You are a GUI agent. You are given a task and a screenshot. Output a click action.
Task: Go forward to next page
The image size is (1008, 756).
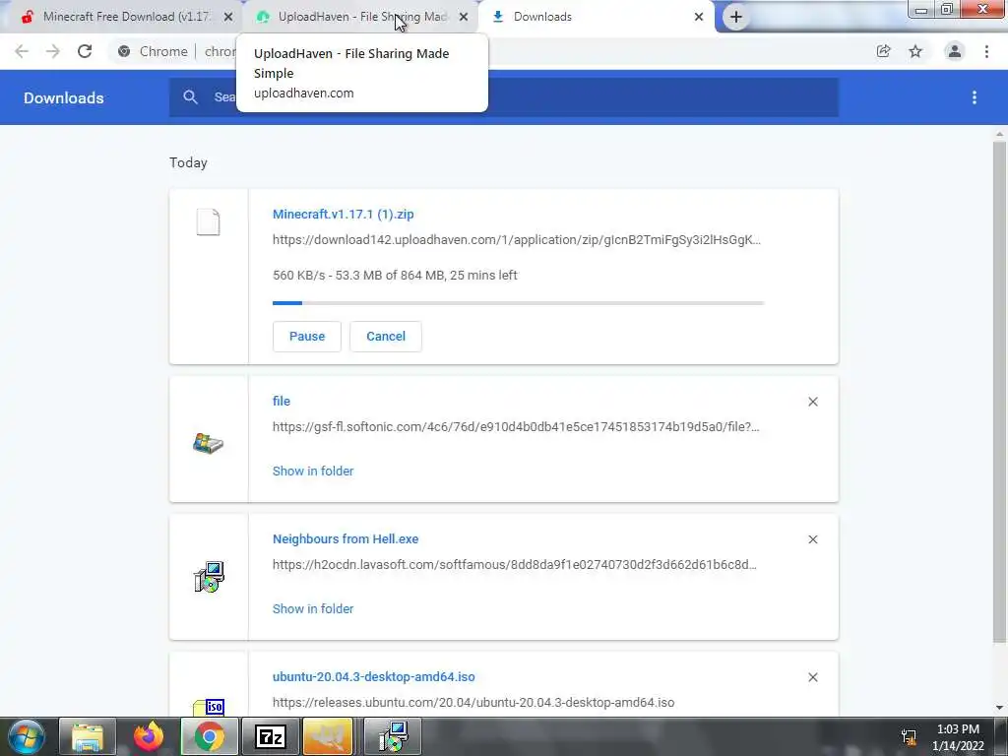pos(53,51)
